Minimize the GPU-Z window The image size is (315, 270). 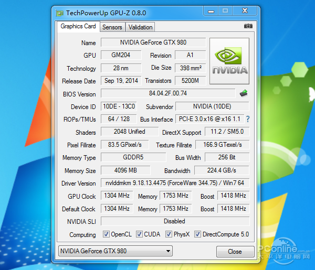(211, 11)
